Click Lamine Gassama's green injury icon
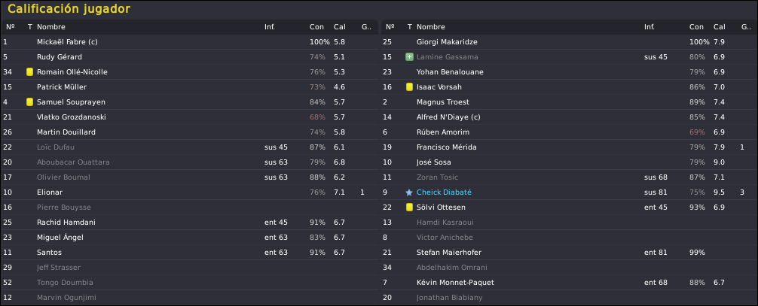 [x=409, y=57]
